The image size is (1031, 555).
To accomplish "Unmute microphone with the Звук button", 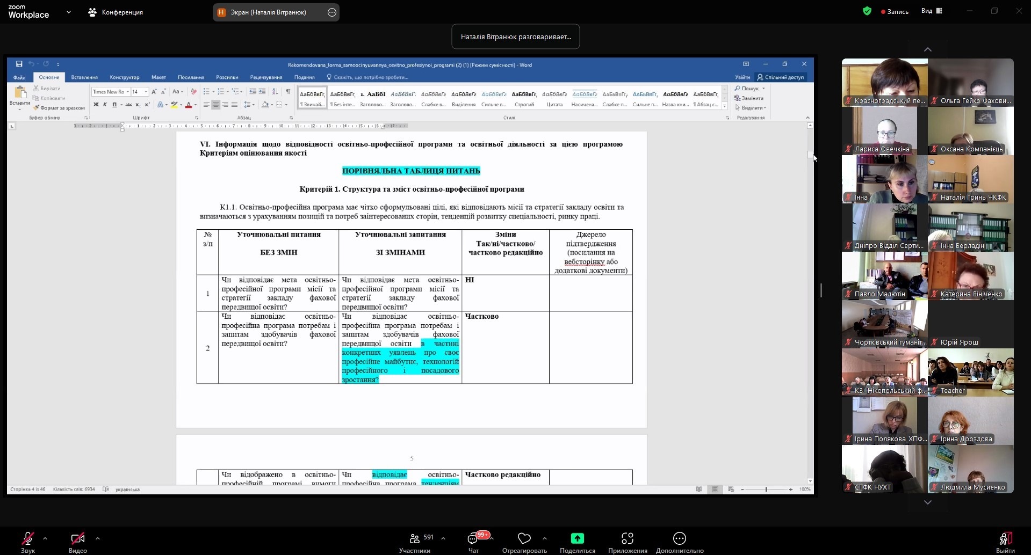I will 28,538.
